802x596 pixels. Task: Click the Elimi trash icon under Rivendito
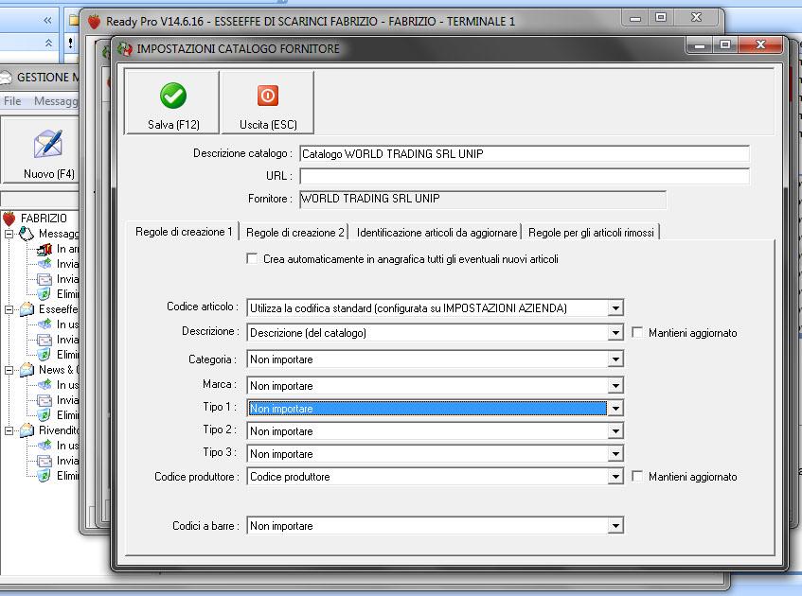[45, 475]
